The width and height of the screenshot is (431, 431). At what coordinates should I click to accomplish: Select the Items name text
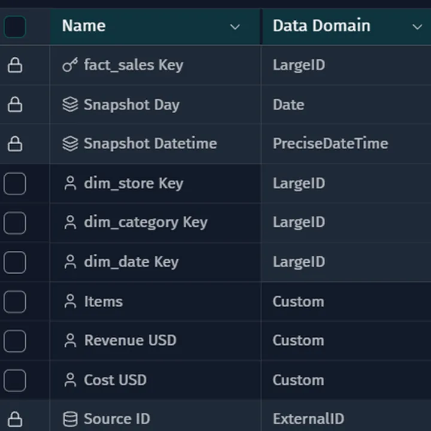tap(104, 302)
